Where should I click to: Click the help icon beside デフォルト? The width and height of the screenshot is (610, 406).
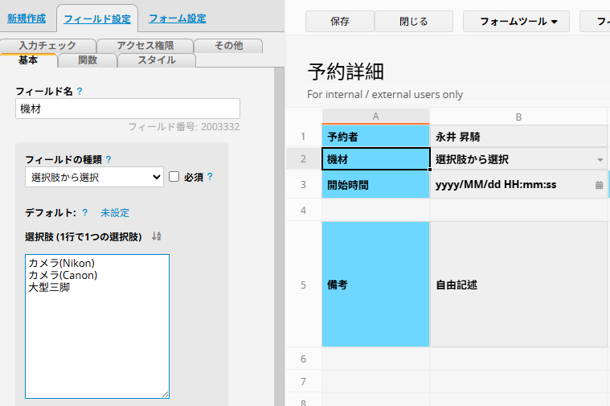coord(84,213)
